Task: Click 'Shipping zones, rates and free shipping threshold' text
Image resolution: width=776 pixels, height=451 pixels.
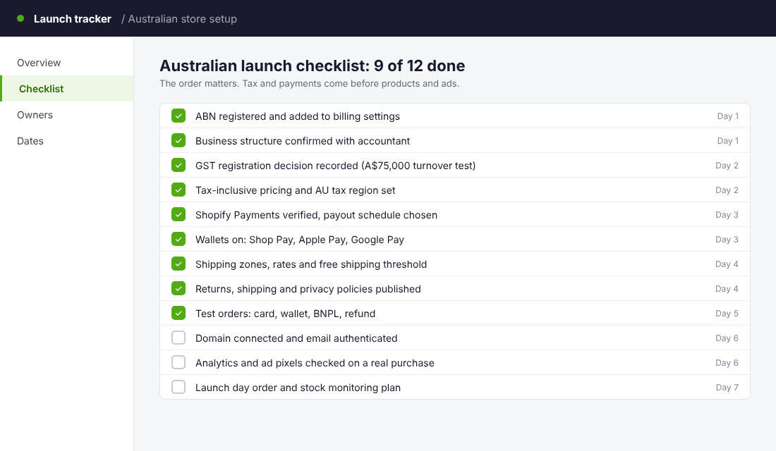Action: pyautogui.click(x=311, y=264)
